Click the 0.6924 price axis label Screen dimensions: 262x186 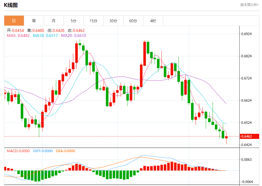coord(246,34)
